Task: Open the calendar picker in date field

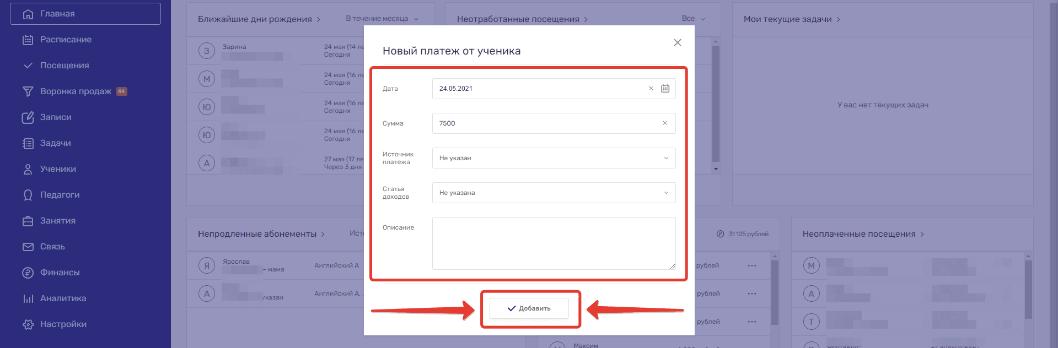Action: tap(665, 89)
